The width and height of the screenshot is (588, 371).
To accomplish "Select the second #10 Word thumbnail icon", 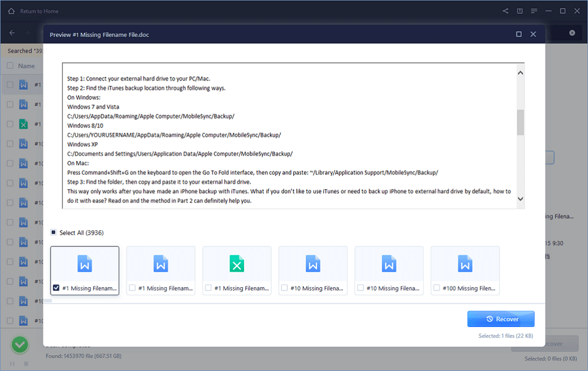I will point(389,264).
